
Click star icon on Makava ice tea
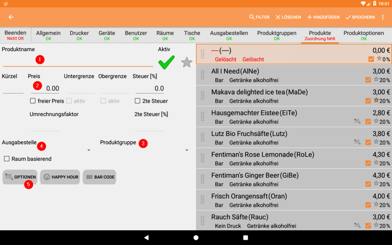coord(377,100)
